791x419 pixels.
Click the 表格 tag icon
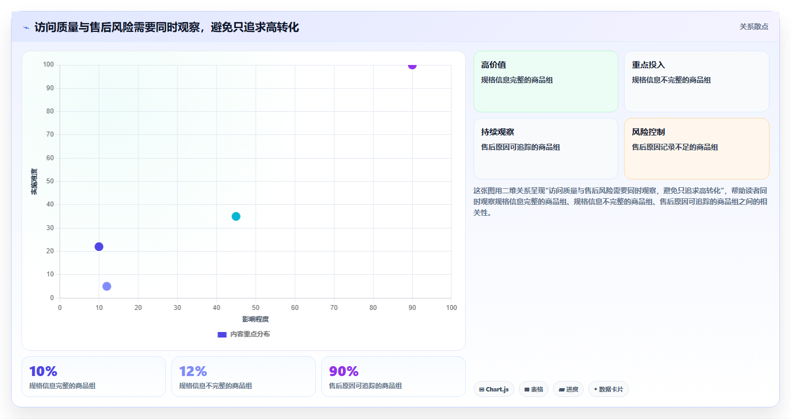click(527, 390)
